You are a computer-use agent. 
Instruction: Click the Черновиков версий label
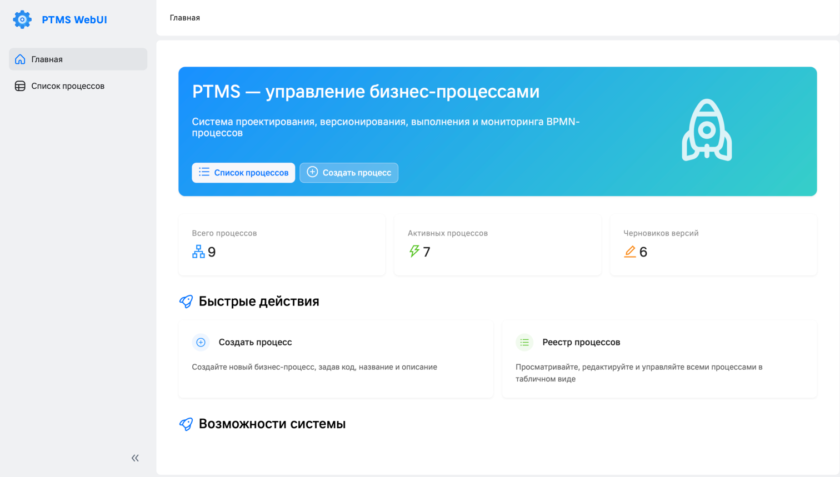[661, 233]
